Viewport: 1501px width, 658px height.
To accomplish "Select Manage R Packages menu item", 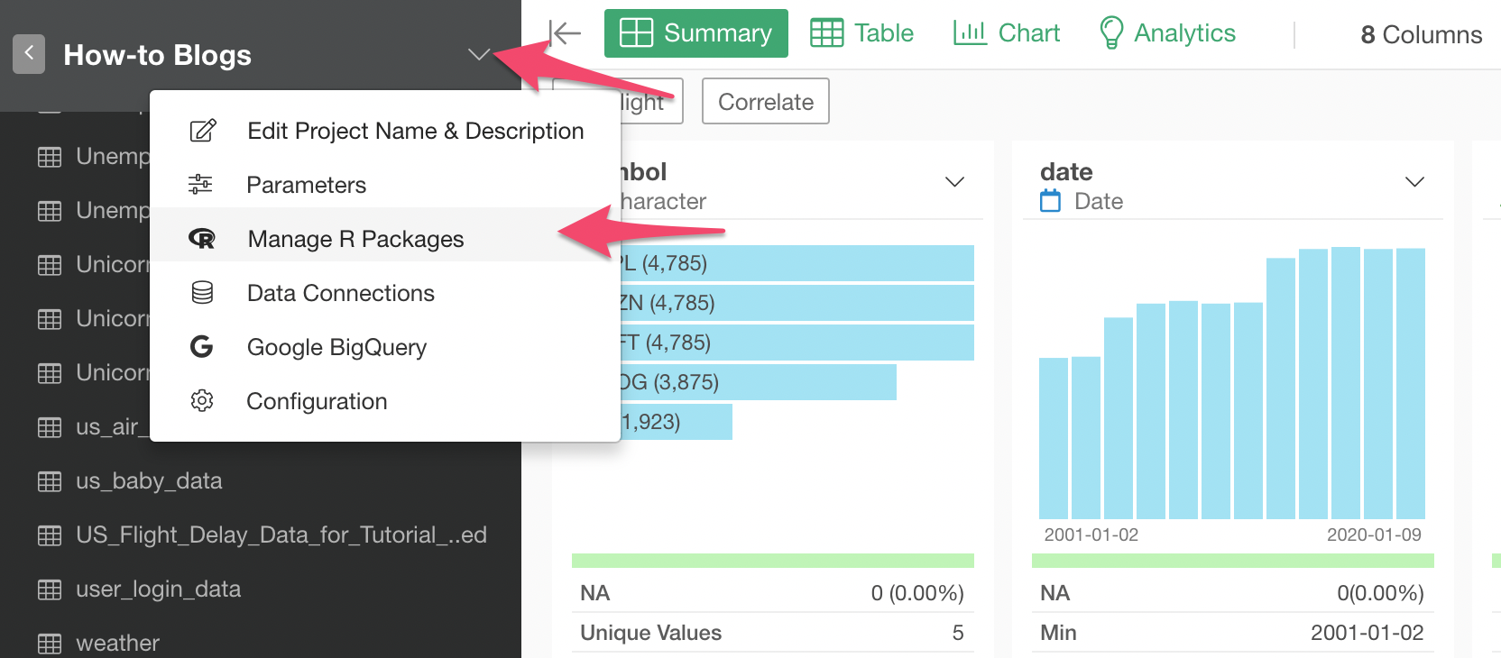I will tap(355, 239).
